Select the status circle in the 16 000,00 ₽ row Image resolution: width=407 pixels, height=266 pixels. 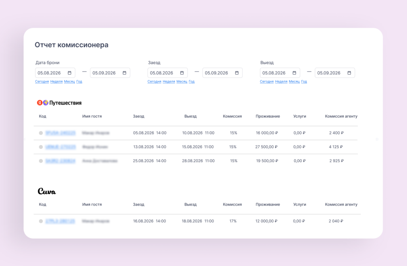click(x=41, y=133)
